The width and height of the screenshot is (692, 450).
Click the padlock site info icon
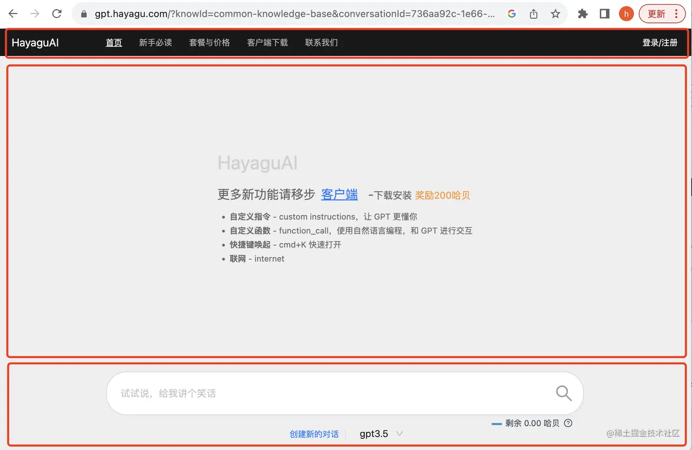coord(84,14)
